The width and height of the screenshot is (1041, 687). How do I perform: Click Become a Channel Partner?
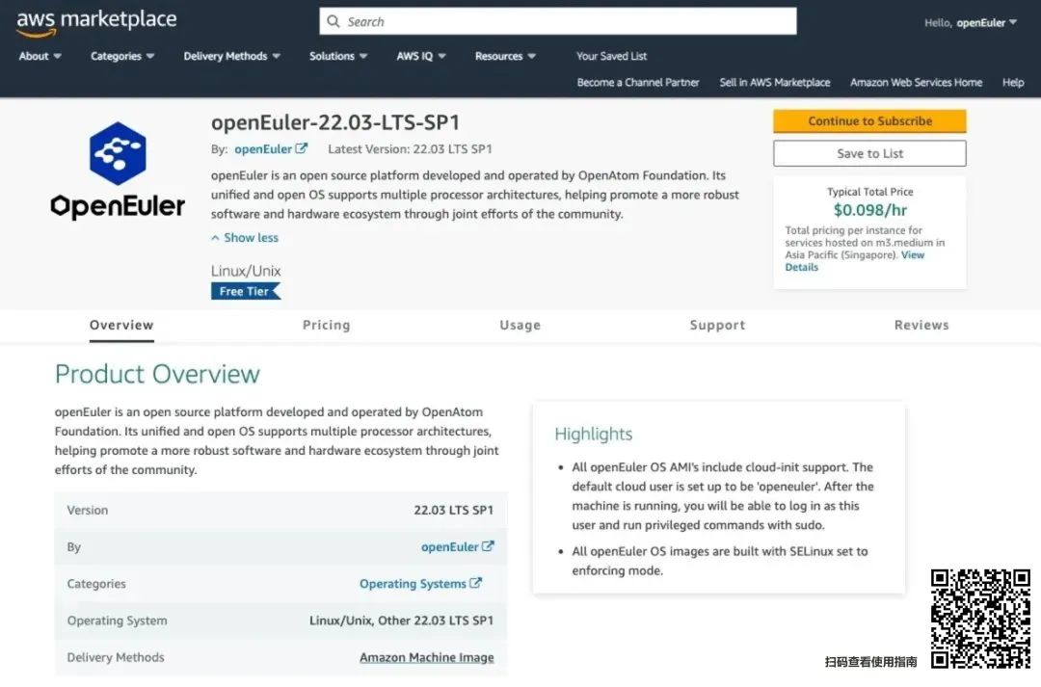(638, 82)
